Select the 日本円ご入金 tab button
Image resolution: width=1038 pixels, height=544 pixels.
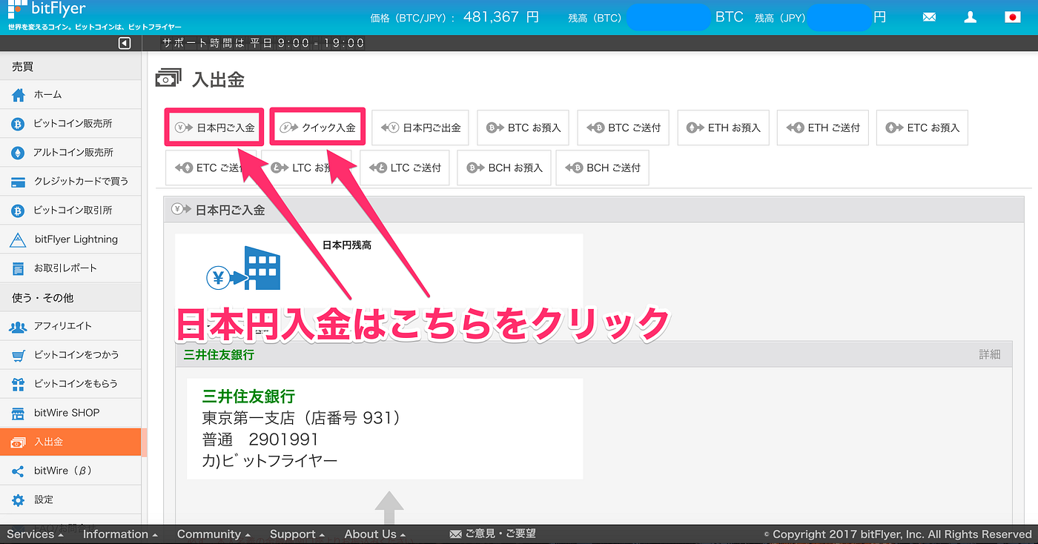[214, 127]
